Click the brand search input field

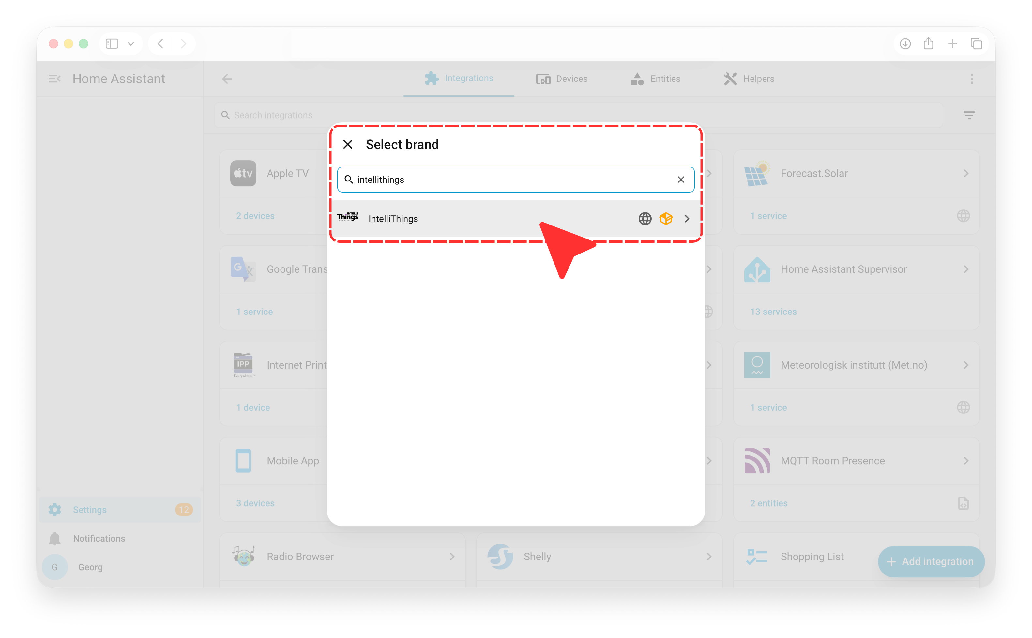(x=516, y=179)
